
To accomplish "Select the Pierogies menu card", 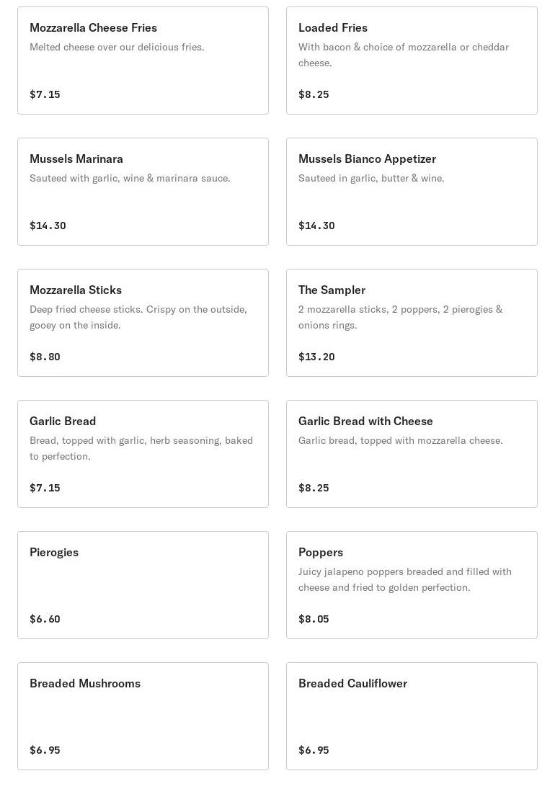I will [143, 585].
